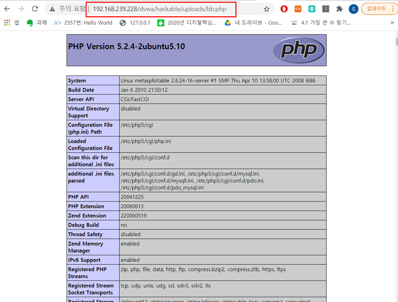Open the 내 드라이브 Google Drive bookmark
The width and height of the screenshot is (398, 302).
click(x=253, y=23)
